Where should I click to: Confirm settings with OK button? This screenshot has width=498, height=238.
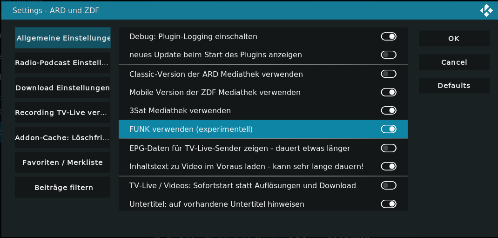click(454, 39)
